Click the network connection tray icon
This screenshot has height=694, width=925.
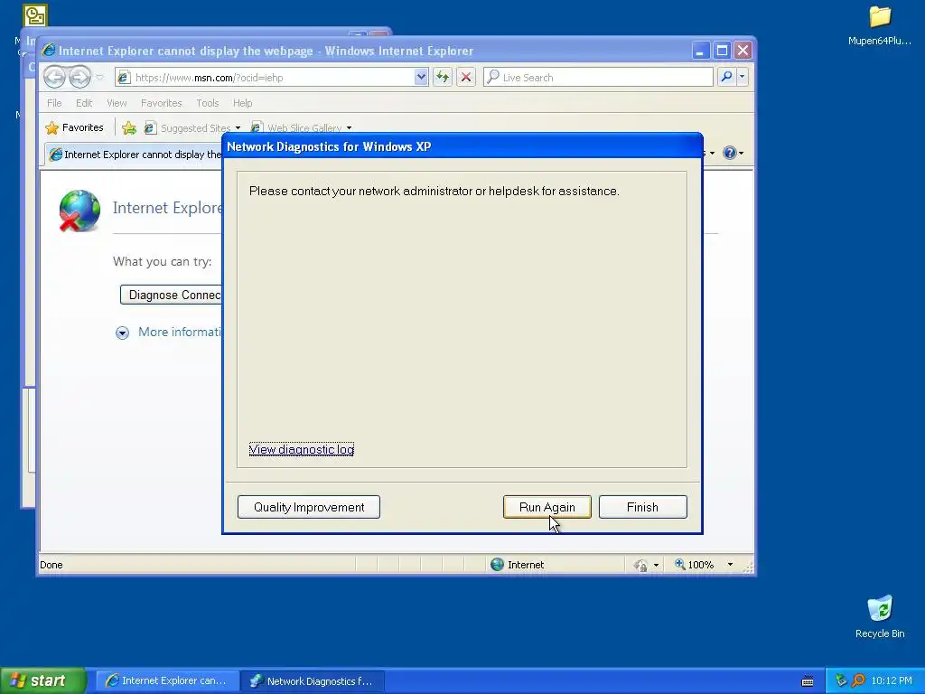(841, 680)
